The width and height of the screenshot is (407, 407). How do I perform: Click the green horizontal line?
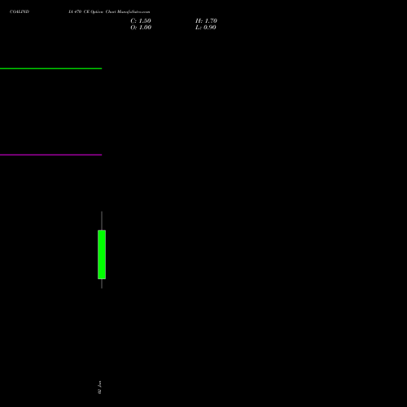(50, 68)
